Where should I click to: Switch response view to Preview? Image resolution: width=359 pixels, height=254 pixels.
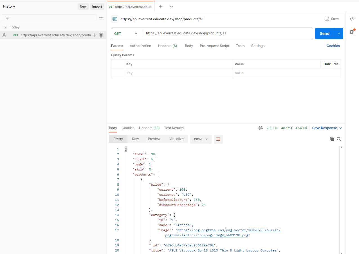(154, 139)
